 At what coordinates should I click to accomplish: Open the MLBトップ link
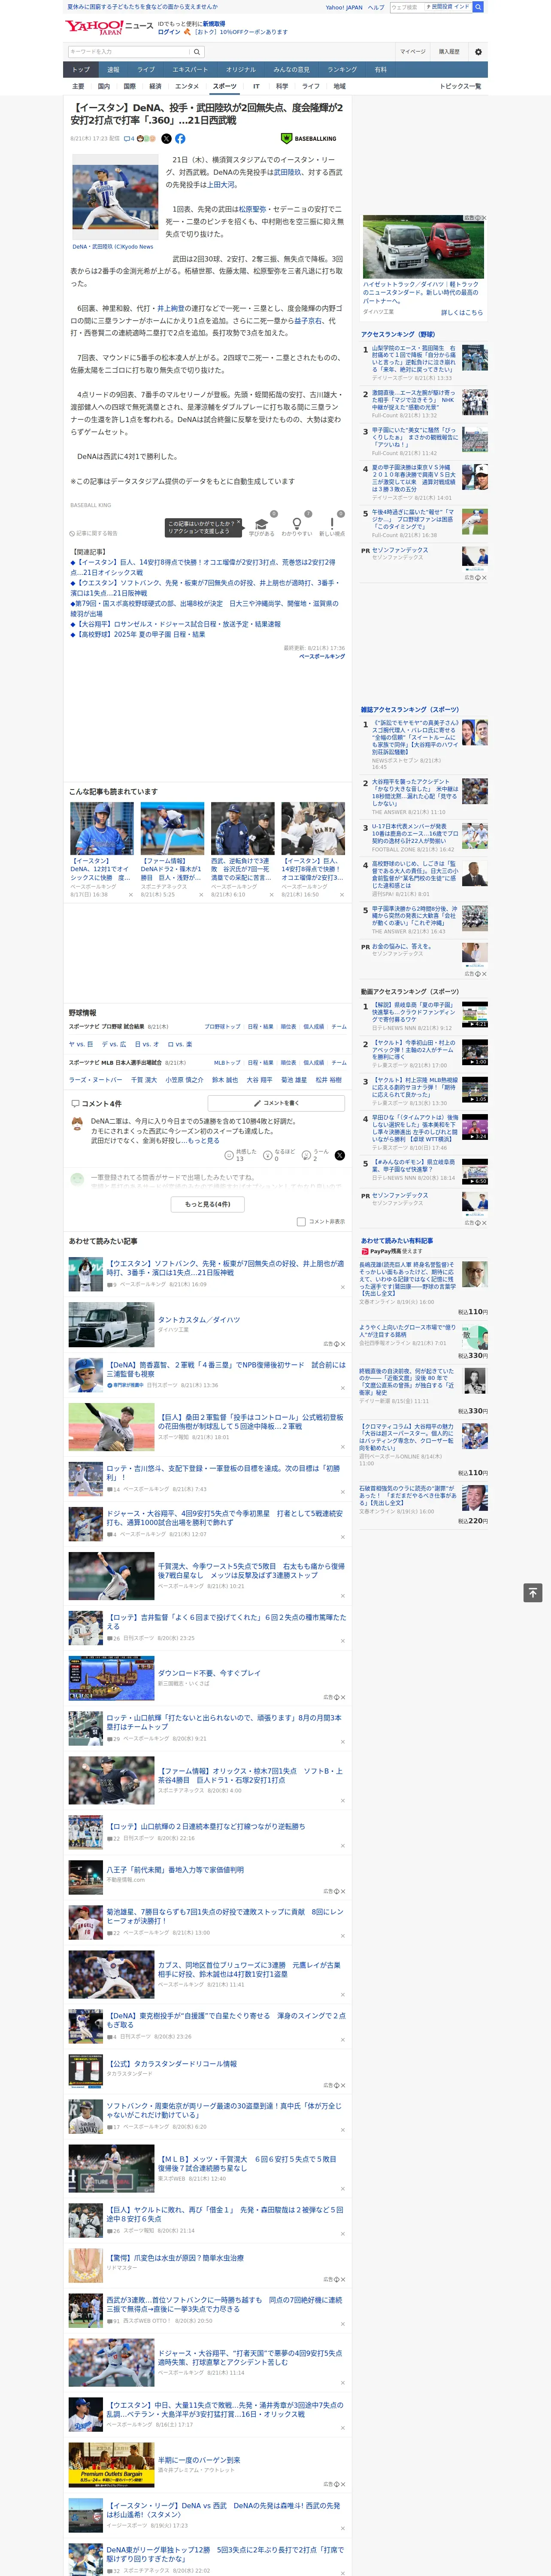coord(227,1062)
